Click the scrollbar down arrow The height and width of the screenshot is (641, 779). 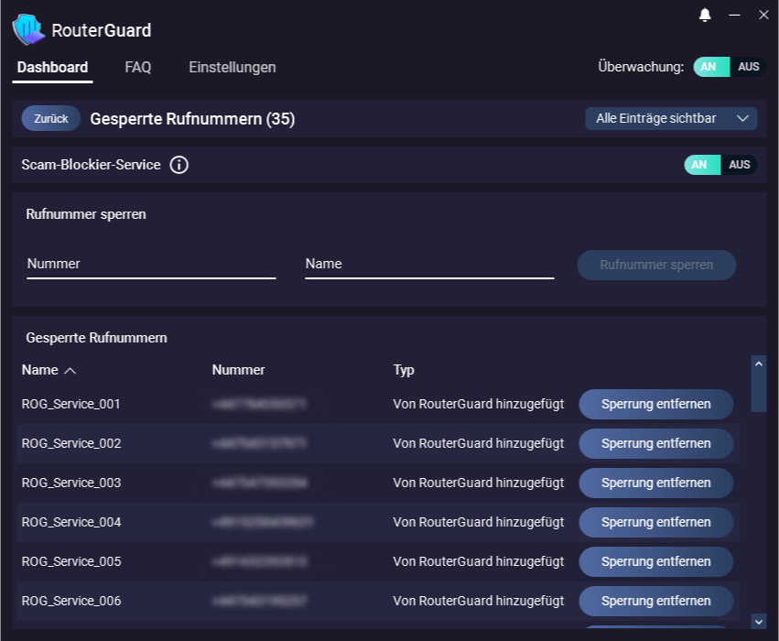coord(757,621)
